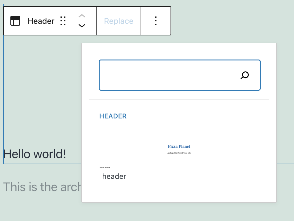Viewport: 294px width, 221px height.
Task: Click the 'Just another WordPress site' tagline
Action: [x=179, y=153]
